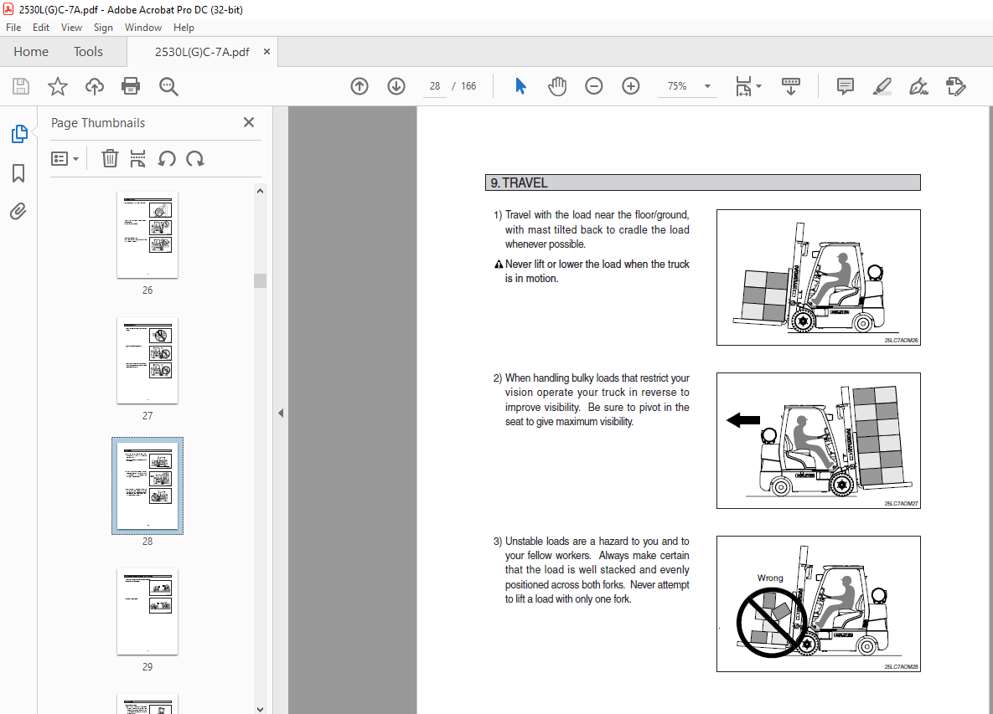Add a comment with sticky note icon
The height and width of the screenshot is (714, 993).
(x=845, y=86)
